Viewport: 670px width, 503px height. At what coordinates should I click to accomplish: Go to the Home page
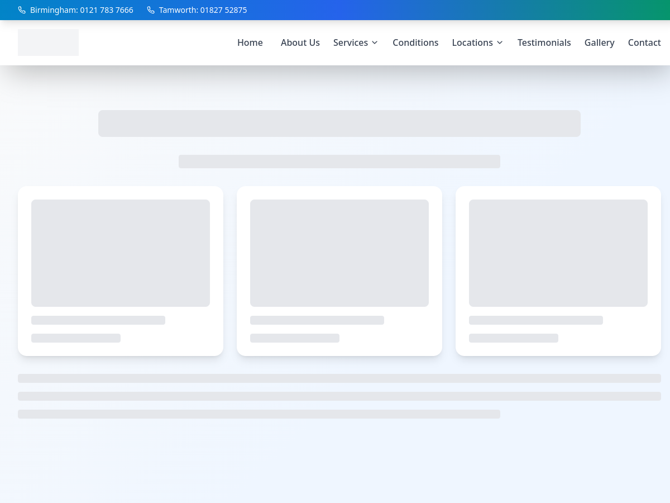(x=250, y=42)
